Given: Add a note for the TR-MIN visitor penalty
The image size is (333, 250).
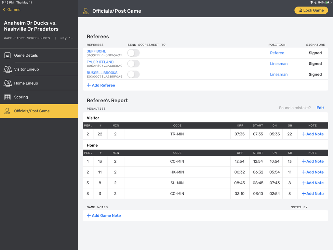Looking at the screenshot, I should point(313,134).
